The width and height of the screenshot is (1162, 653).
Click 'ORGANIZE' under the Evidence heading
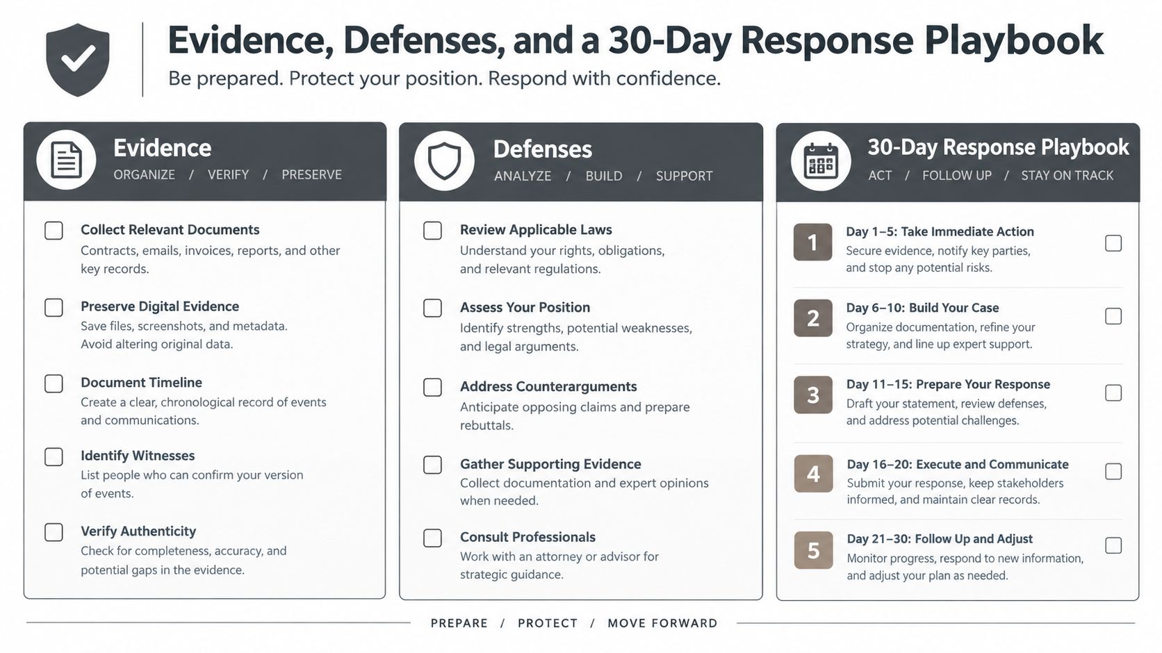pyautogui.click(x=145, y=174)
